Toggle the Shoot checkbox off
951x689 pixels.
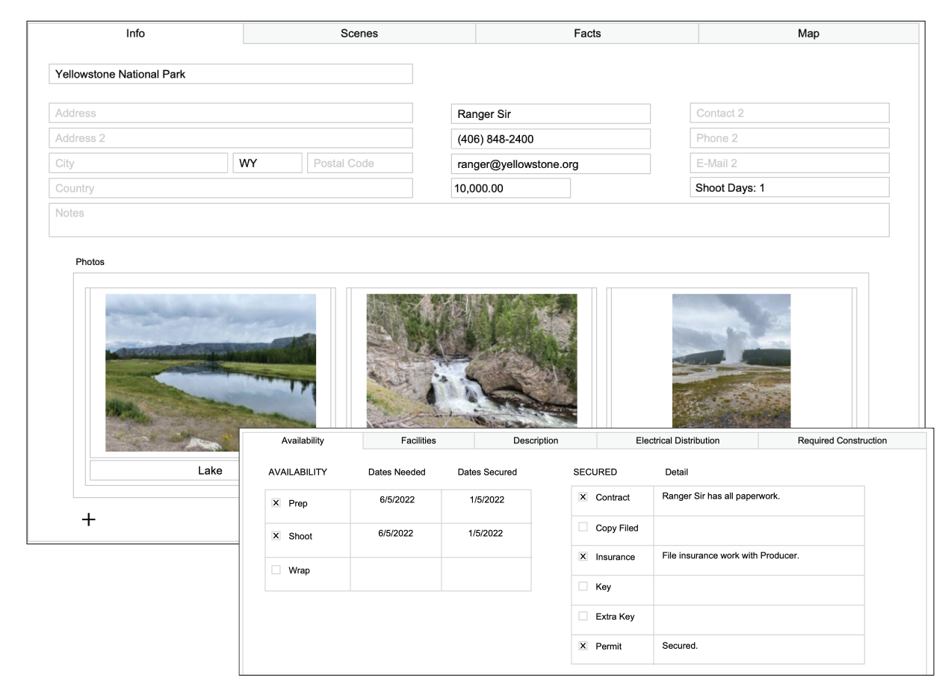275,536
